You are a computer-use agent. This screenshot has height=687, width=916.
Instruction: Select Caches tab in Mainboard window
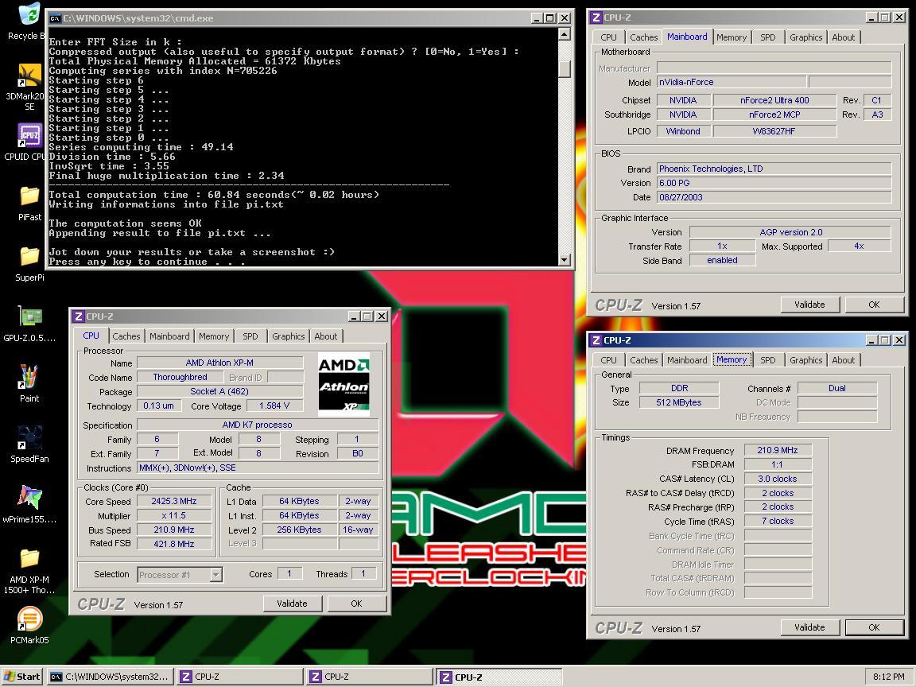click(x=644, y=37)
